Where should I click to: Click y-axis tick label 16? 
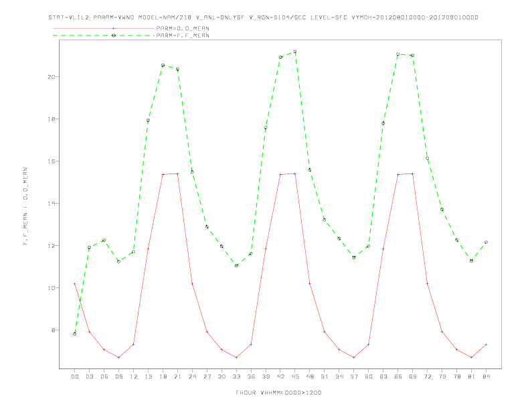coord(52,161)
